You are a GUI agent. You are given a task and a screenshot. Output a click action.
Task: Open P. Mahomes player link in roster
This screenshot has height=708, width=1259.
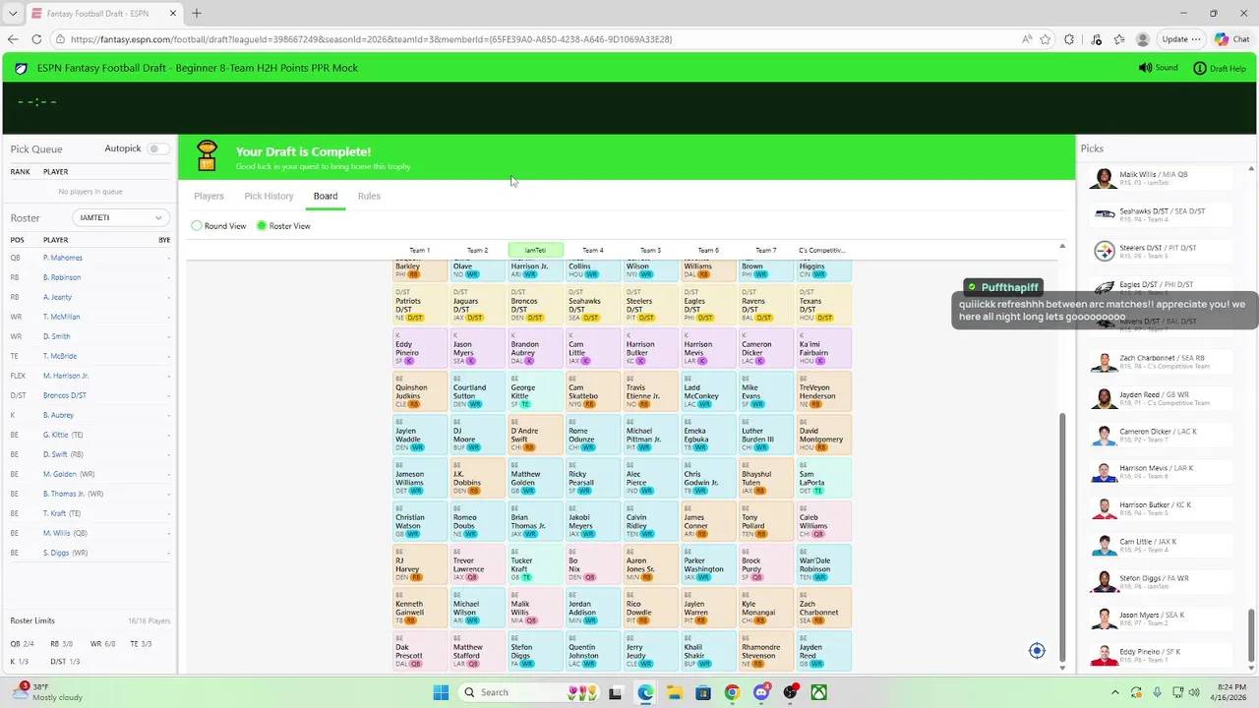[x=63, y=258]
